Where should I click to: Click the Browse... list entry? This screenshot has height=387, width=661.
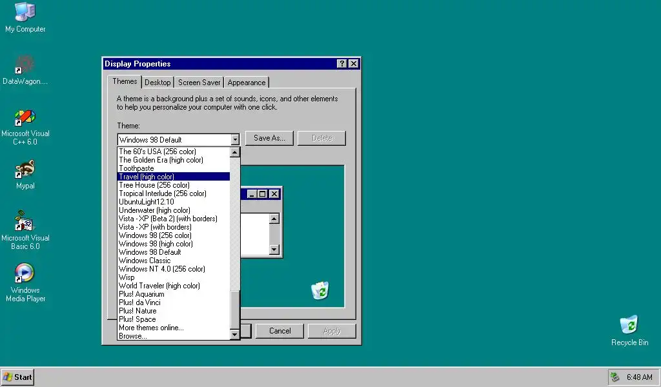pyautogui.click(x=174, y=336)
